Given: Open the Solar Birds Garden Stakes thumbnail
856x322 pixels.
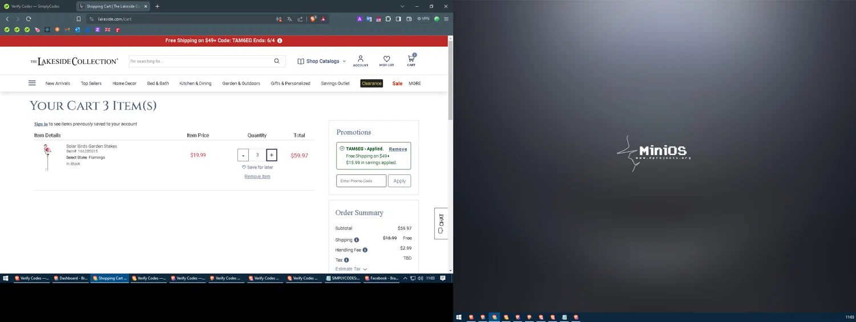Looking at the screenshot, I should (47, 157).
